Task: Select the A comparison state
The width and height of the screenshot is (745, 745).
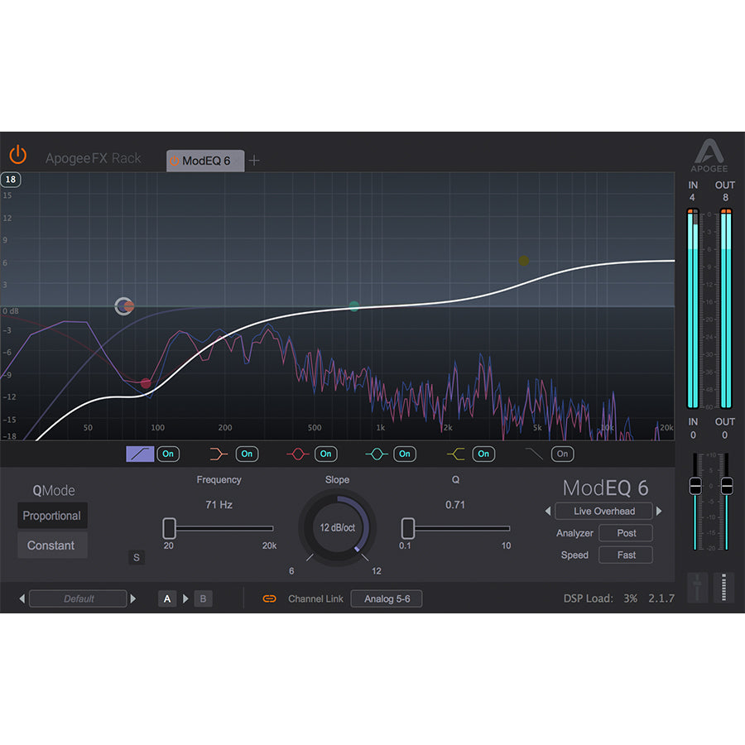Action: (x=167, y=598)
